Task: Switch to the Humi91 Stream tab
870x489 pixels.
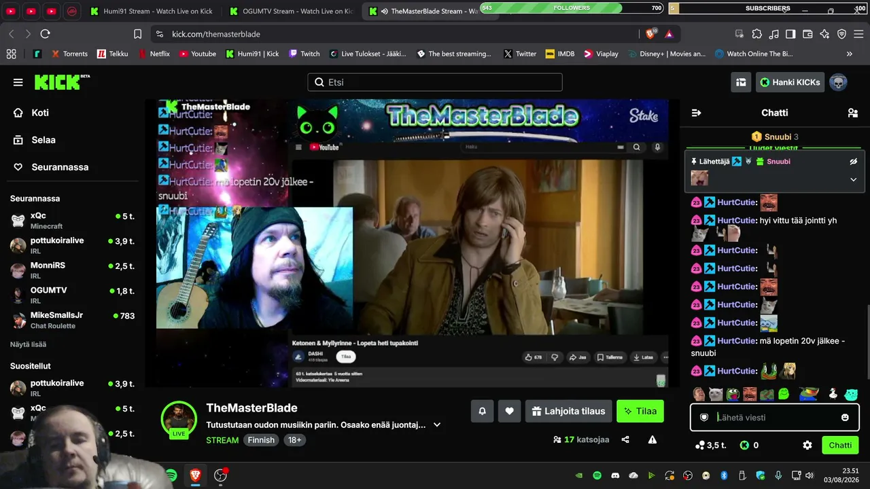Action: click(152, 12)
